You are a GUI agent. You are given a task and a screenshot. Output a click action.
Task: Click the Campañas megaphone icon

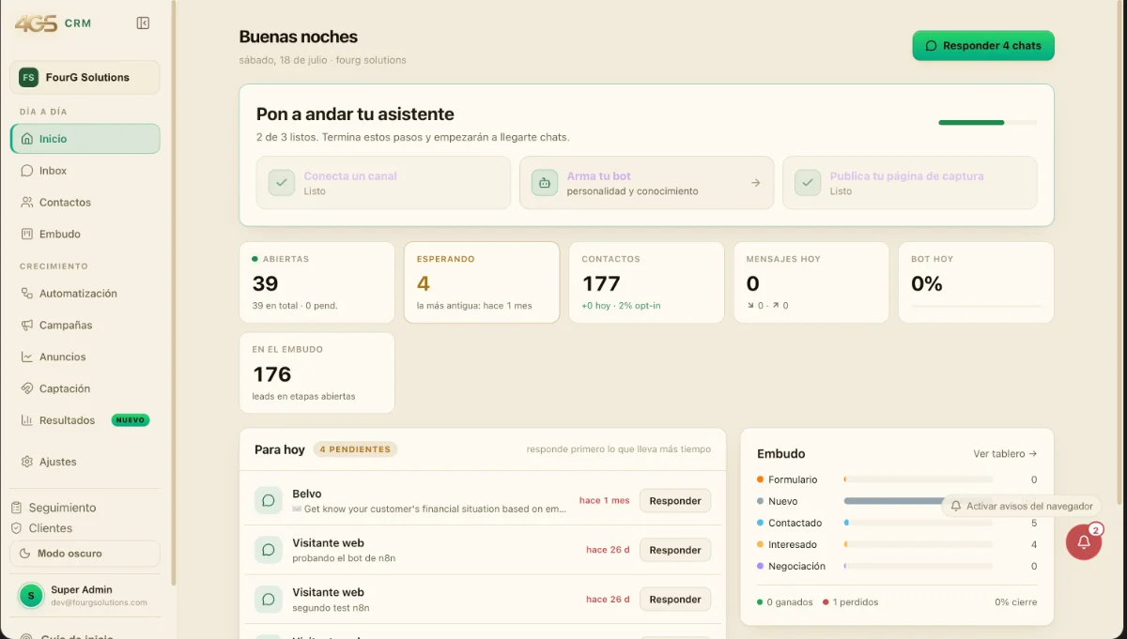(x=27, y=326)
